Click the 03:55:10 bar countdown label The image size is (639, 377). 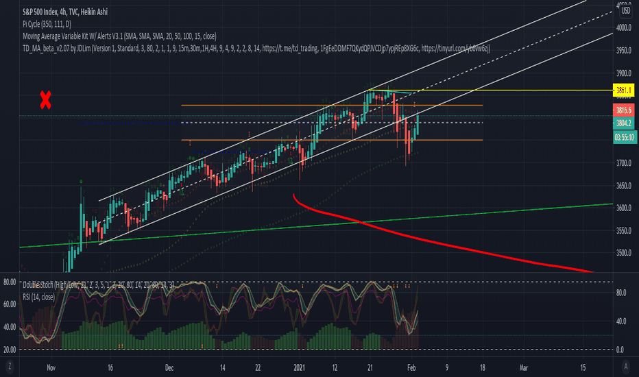click(625, 137)
